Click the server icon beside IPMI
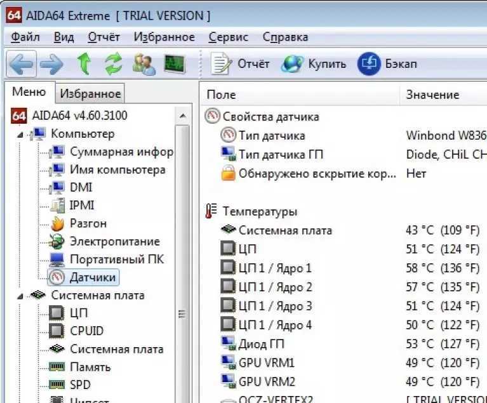The height and width of the screenshot is (403, 487). coord(57,206)
